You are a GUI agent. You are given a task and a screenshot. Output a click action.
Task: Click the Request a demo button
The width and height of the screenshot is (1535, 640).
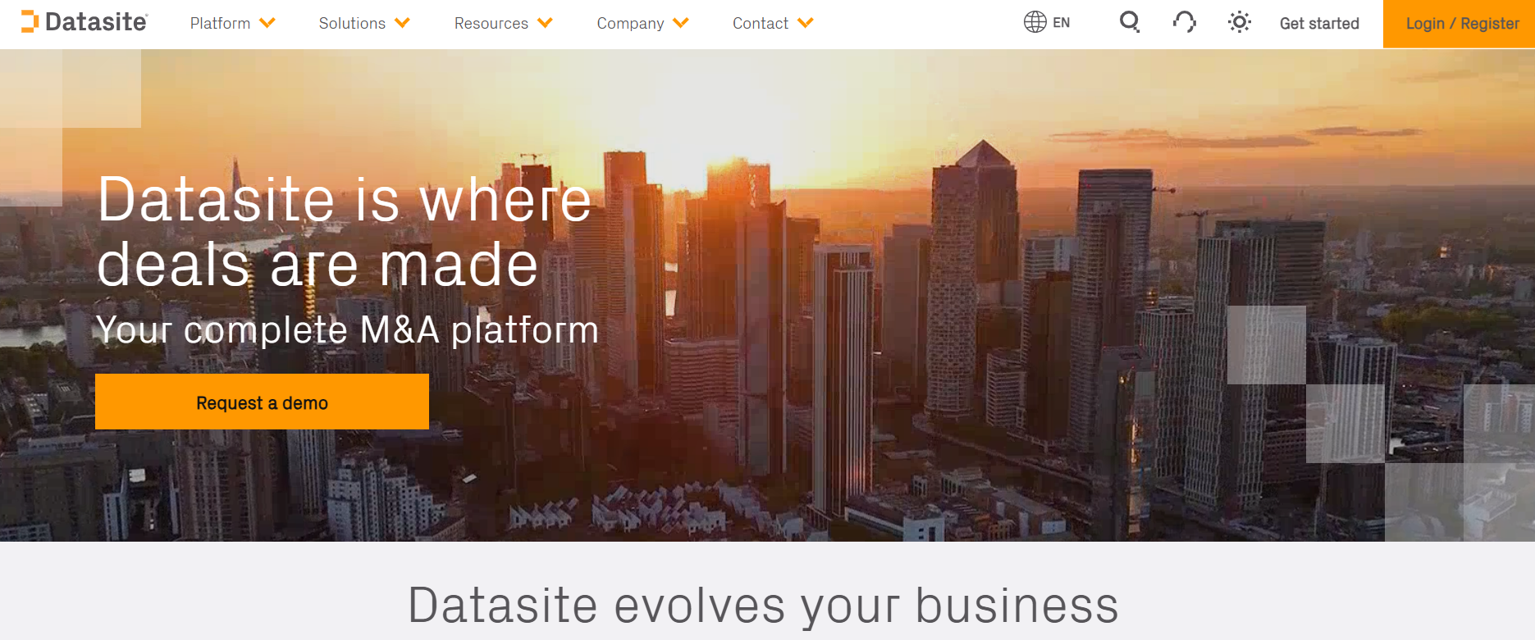coord(262,402)
